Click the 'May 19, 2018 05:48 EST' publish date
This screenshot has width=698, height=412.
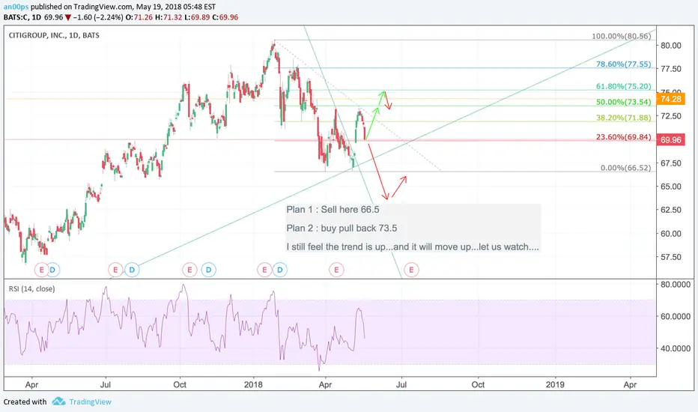point(175,7)
